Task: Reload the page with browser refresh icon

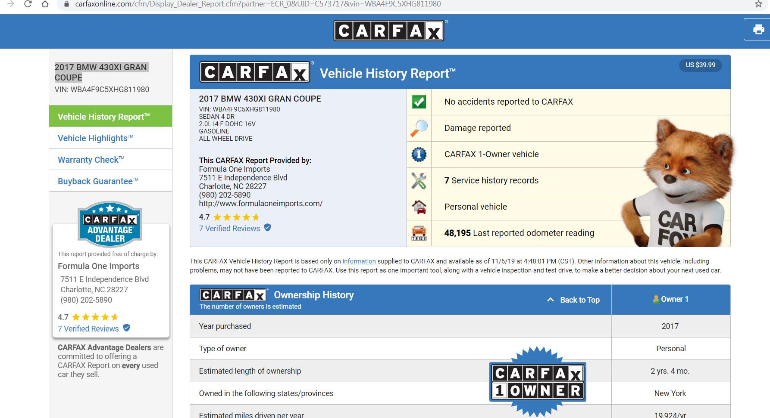Action: click(x=28, y=4)
